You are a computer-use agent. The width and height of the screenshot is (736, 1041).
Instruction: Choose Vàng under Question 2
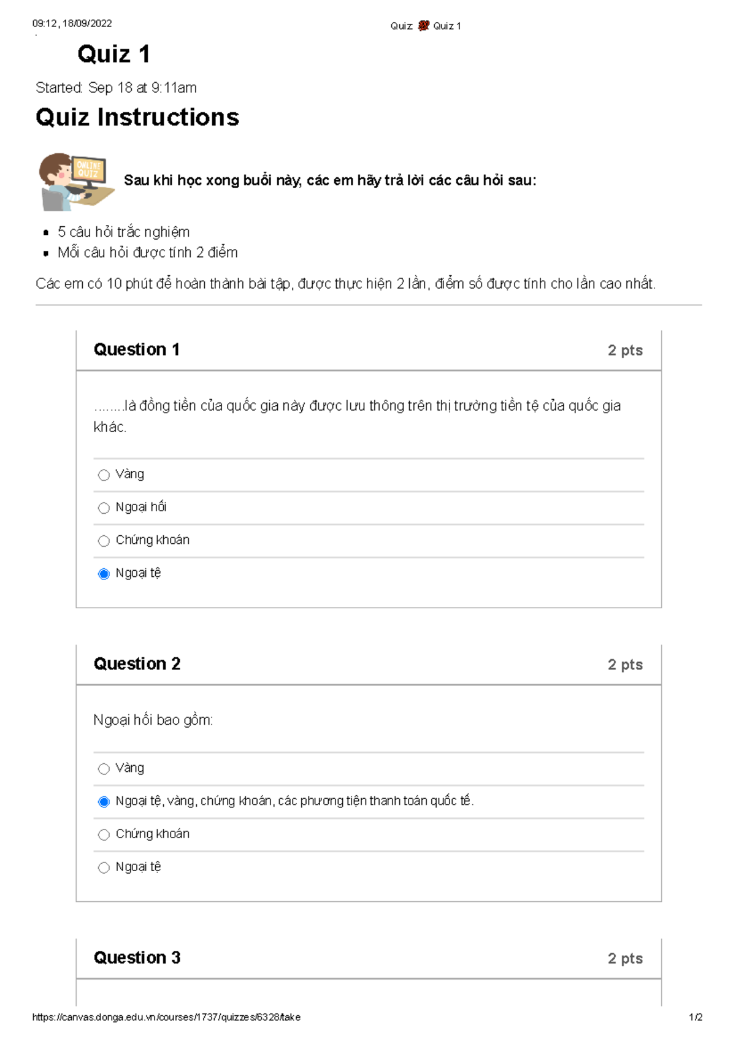[104, 769]
